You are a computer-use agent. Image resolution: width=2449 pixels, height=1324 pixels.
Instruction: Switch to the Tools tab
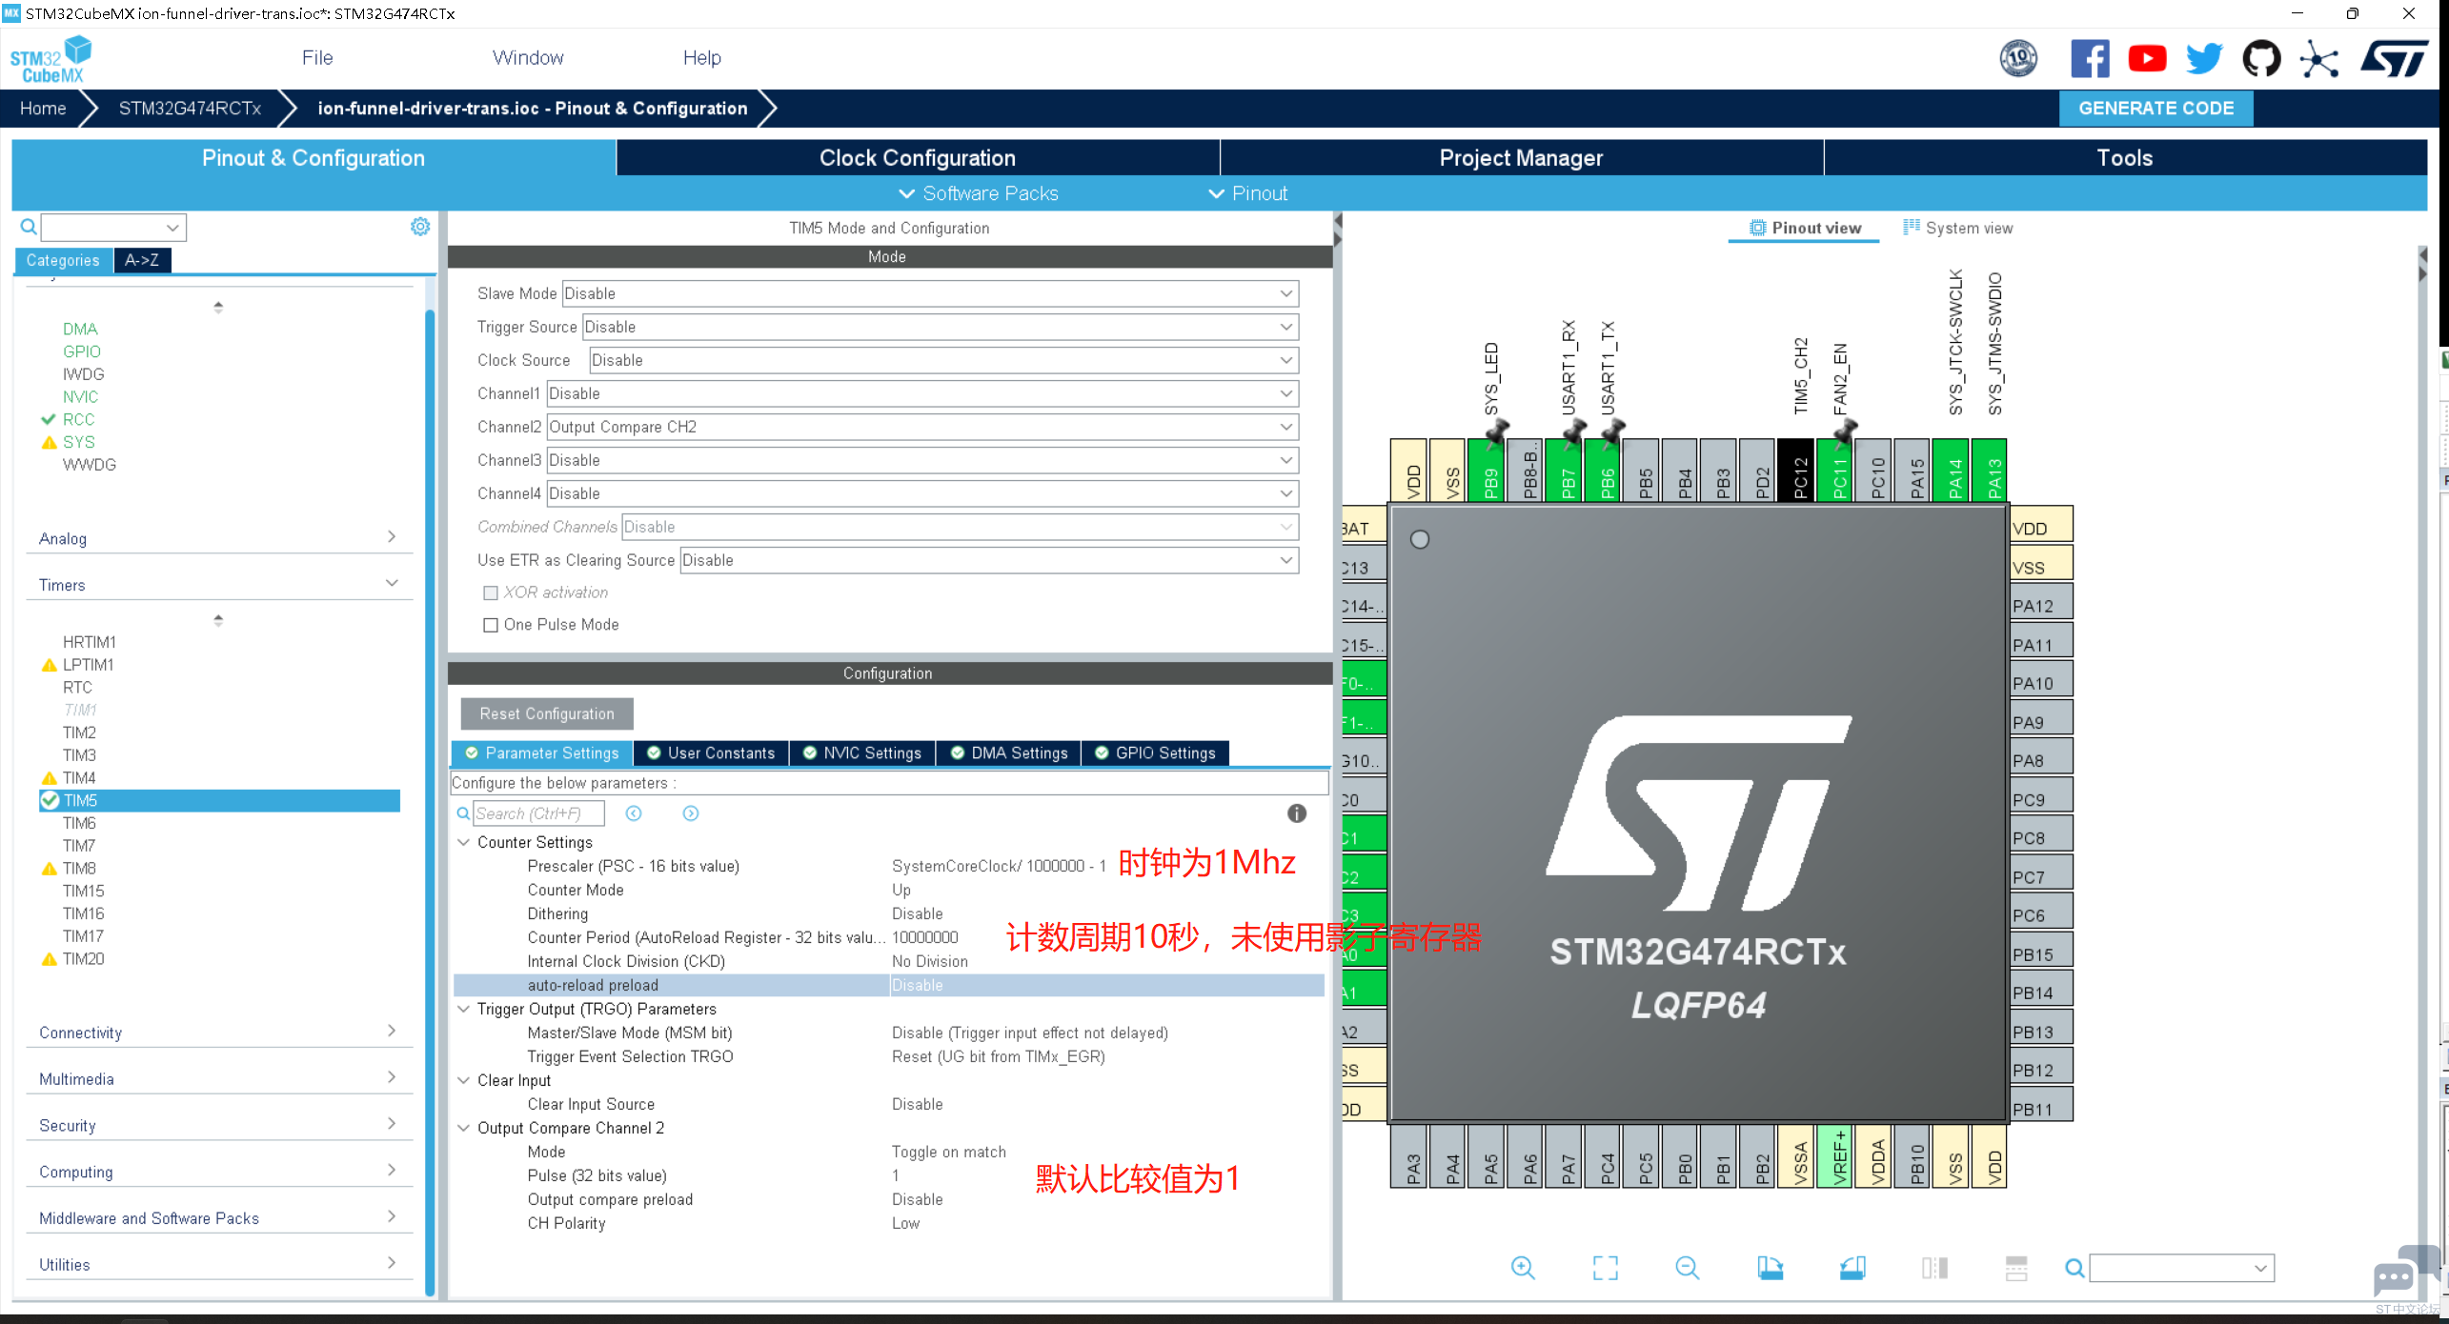(2125, 158)
